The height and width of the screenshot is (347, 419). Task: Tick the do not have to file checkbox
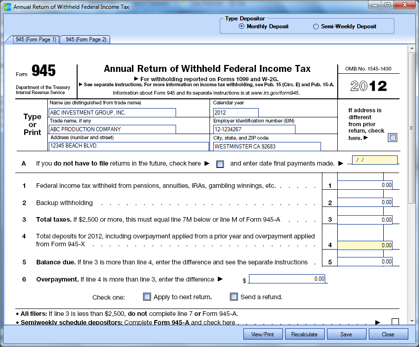[x=220, y=164]
